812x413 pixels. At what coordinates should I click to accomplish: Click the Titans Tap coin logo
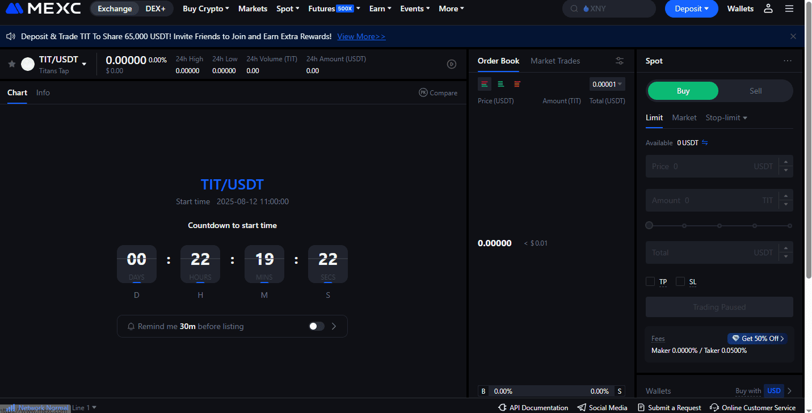click(x=28, y=64)
